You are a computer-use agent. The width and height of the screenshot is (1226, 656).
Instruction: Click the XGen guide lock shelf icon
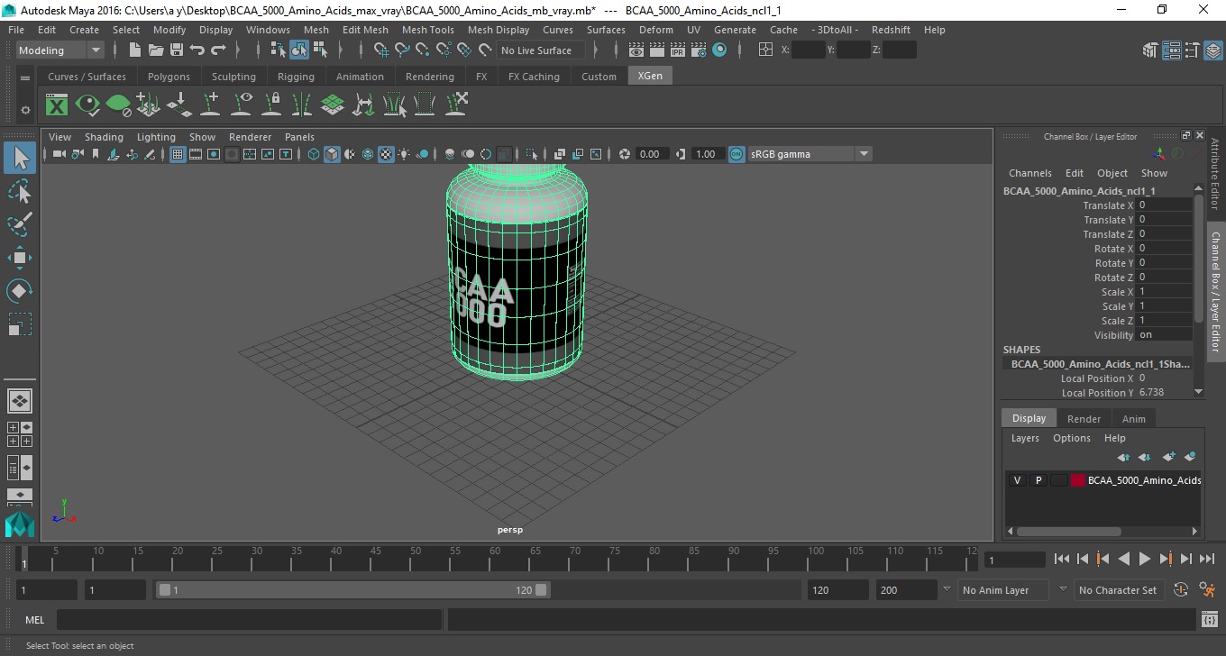271,105
